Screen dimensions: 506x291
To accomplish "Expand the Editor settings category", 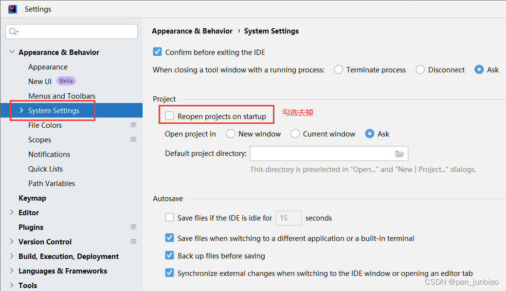I will pos(12,212).
